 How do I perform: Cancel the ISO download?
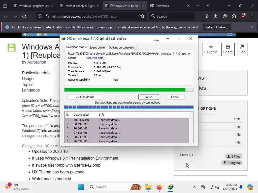(x=175, y=97)
